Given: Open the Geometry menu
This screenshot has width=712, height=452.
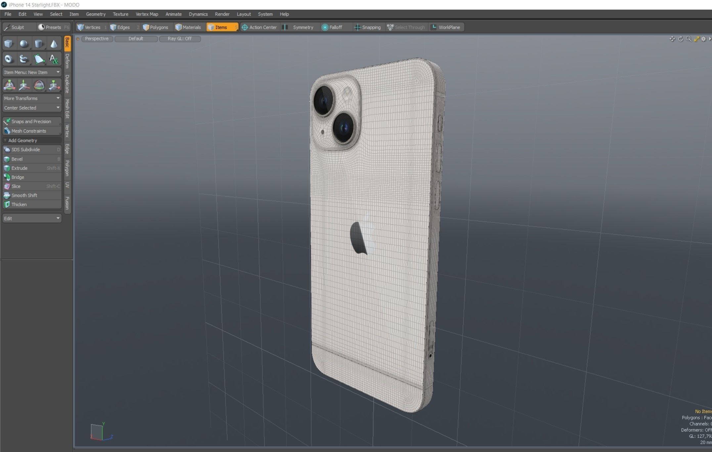Looking at the screenshot, I should 96,14.
